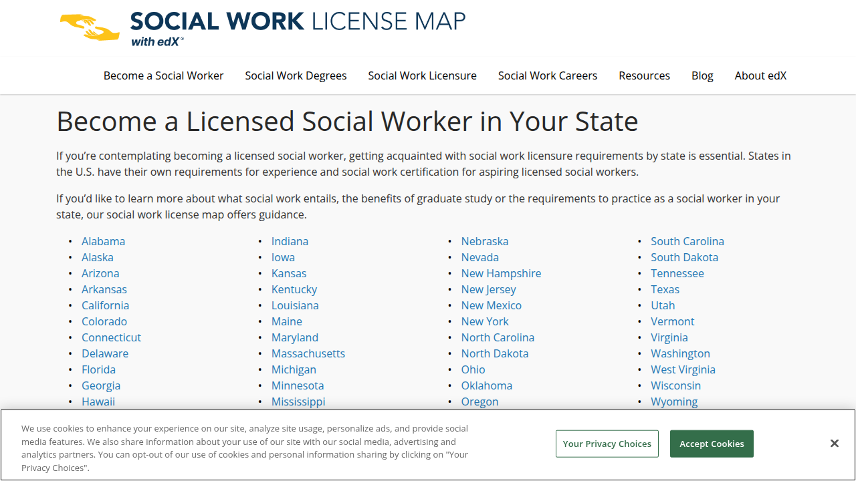This screenshot has height=481, width=856.
Task: Open the New Hampshire link
Action: [x=502, y=273]
